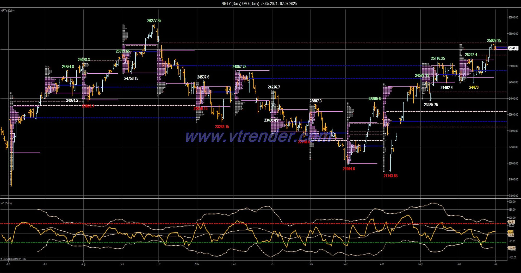Select the Sep label on time axis
The height and width of the screenshot is (273, 521).
tap(122, 264)
